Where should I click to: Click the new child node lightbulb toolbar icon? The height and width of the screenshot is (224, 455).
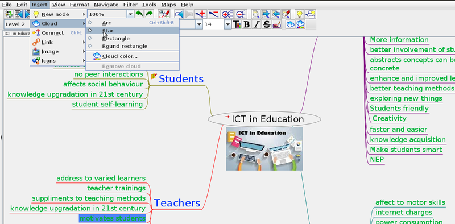300,14
